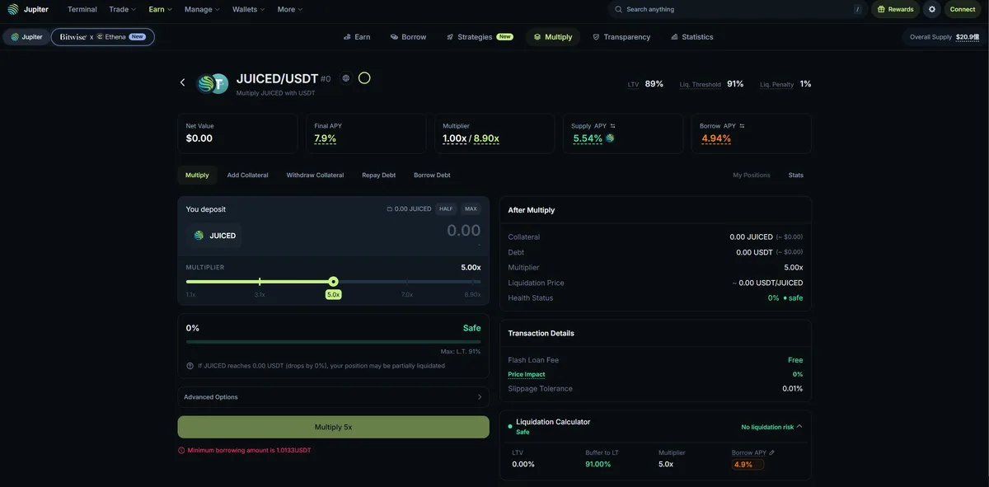The width and height of the screenshot is (989, 487).
Task: Click the Multiply stacked-layers icon
Action: [x=537, y=37]
